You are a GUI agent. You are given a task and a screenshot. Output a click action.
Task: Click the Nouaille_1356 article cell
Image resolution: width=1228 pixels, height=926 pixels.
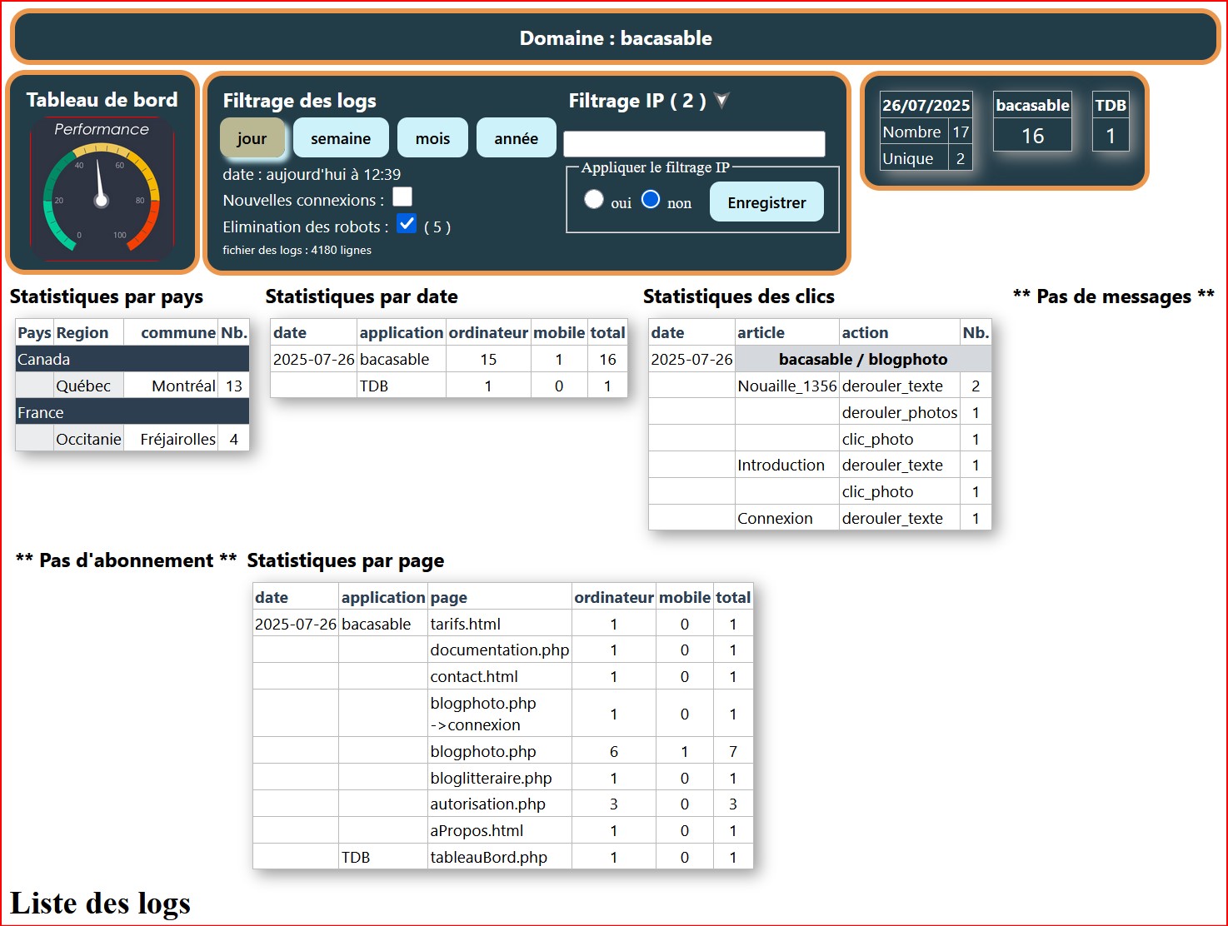(786, 386)
